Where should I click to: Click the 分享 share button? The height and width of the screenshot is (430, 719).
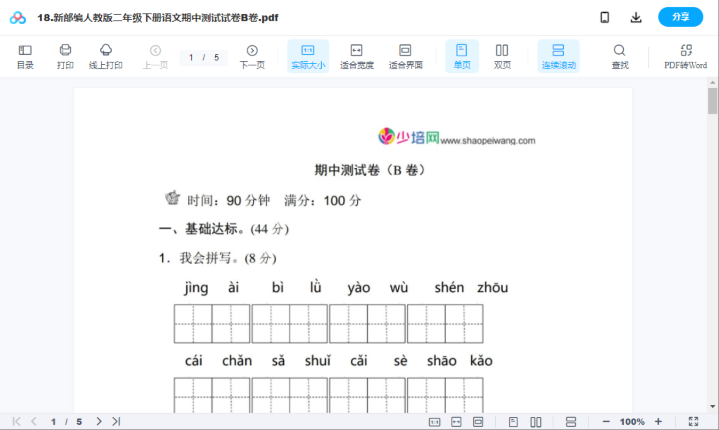[x=681, y=17]
